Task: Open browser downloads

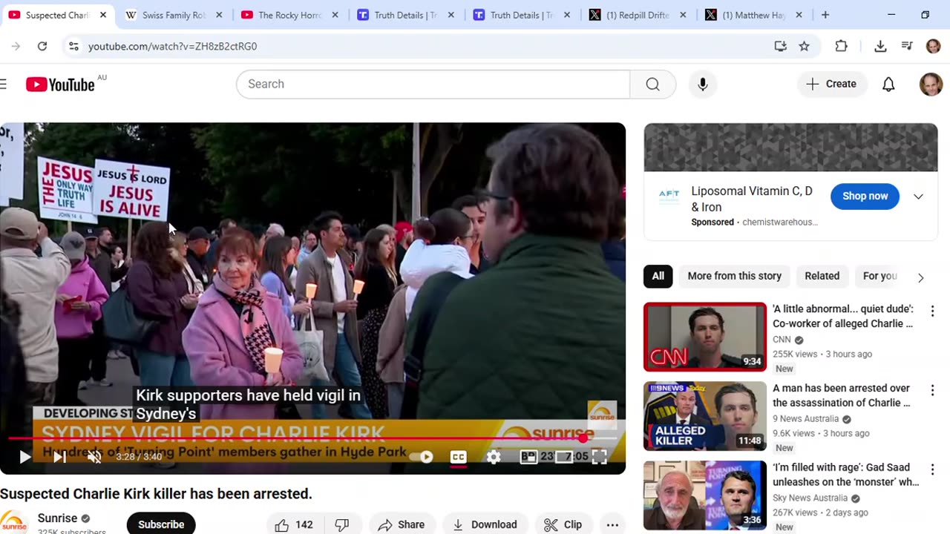Action: click(x=880, y=46)
